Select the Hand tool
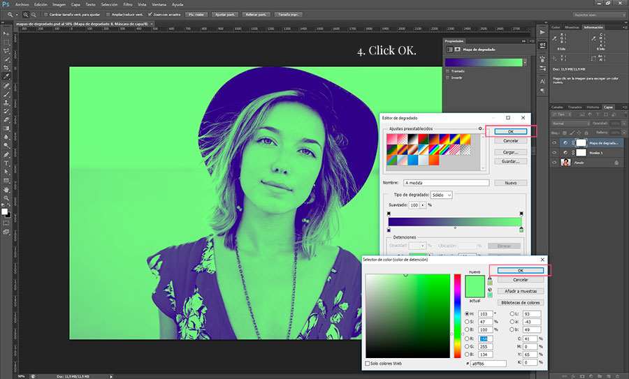 (x=6, y=188)
